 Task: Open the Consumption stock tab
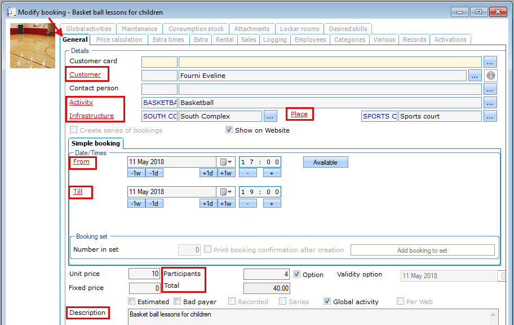196,29
